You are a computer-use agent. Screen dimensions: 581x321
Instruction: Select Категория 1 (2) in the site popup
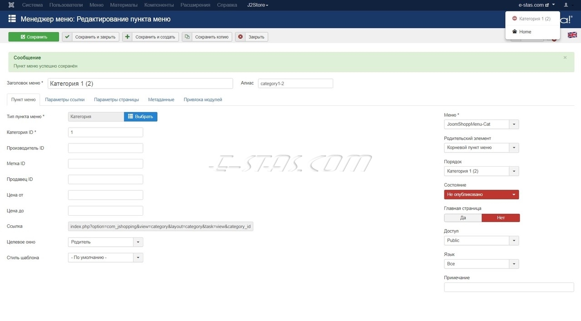532,19
